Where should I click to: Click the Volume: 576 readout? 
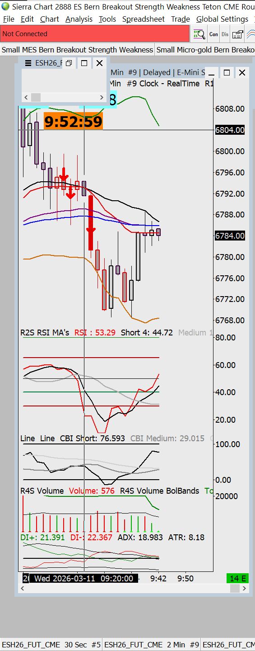tap(92, 491)
